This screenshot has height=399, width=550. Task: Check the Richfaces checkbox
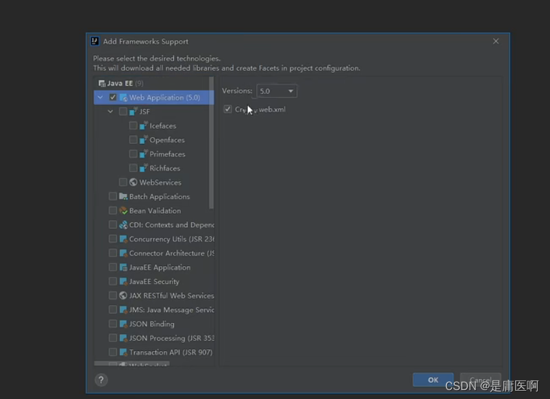click(133, 168)
